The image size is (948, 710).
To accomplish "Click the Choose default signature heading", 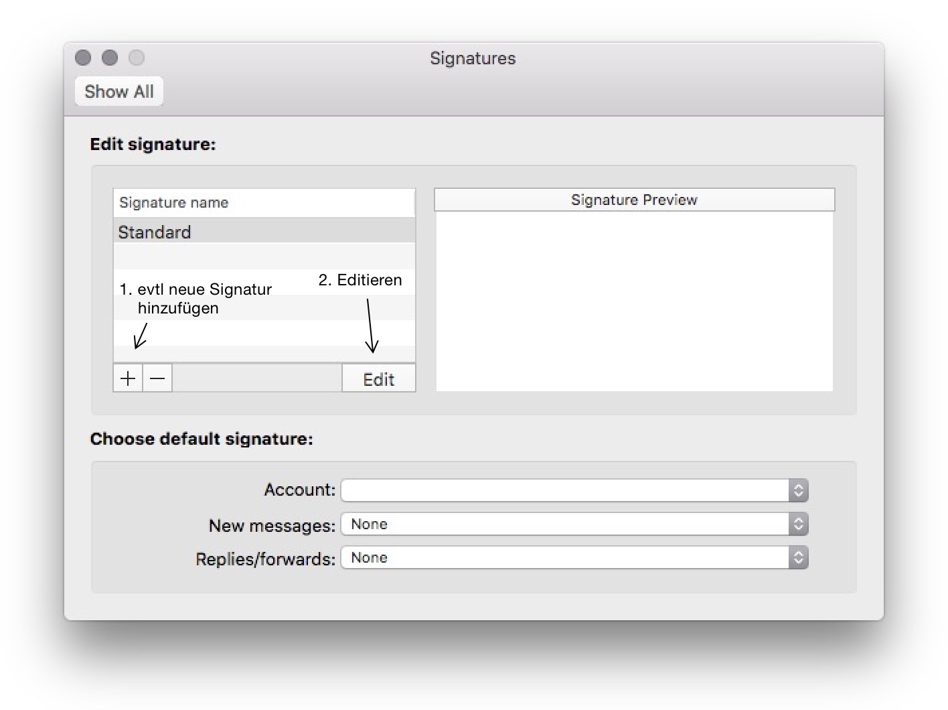I will click(202, 439).
